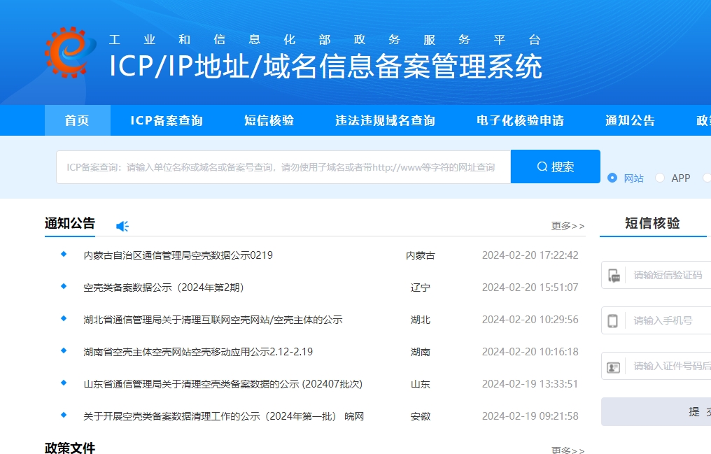Click the ICP备案查询 search input field

280,166
